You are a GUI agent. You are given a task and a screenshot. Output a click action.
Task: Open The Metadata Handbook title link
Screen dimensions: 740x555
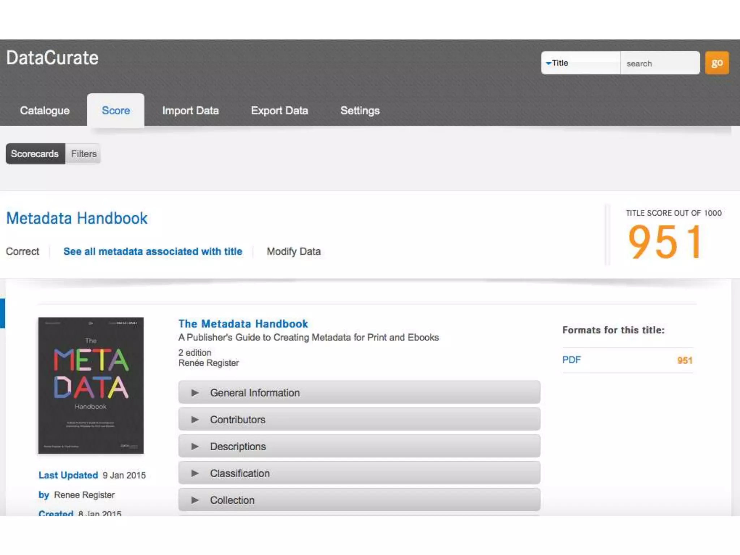pyautogui.click(x=243, y=324)
